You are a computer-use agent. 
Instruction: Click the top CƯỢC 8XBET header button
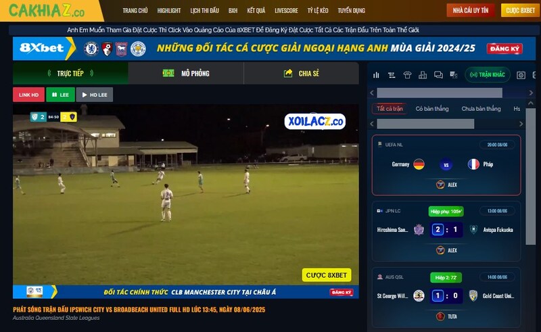(520, 10)
